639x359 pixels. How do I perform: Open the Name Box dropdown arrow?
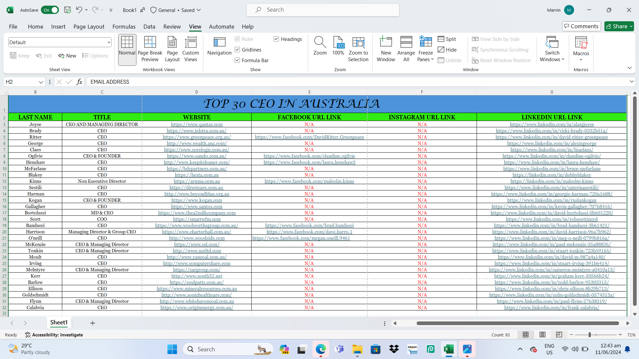[x=41, y=82]
